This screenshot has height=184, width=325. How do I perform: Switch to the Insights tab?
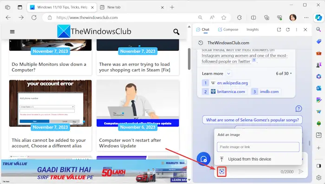click(x=253, y=30)
